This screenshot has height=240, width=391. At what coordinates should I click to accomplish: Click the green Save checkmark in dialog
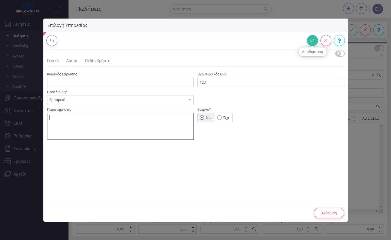coord(312,40)
